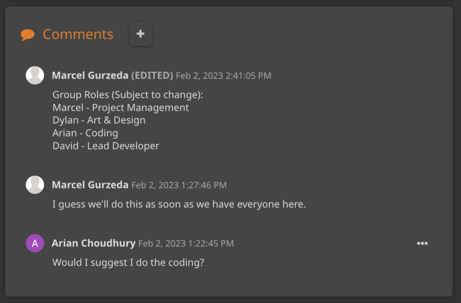Screen dimensions: 461x303
Task: Click the Comments section heading
Action: click(78, 35)
